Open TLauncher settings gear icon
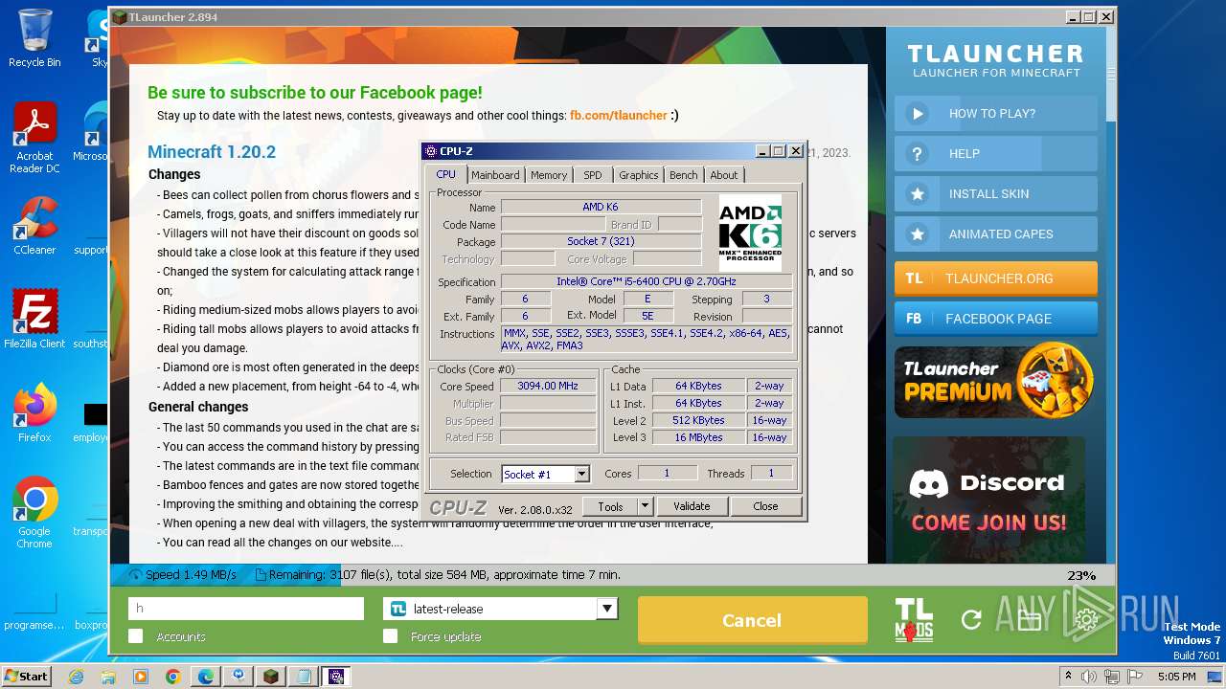This screenshot has width=1226, height=689. (1086, 620)
